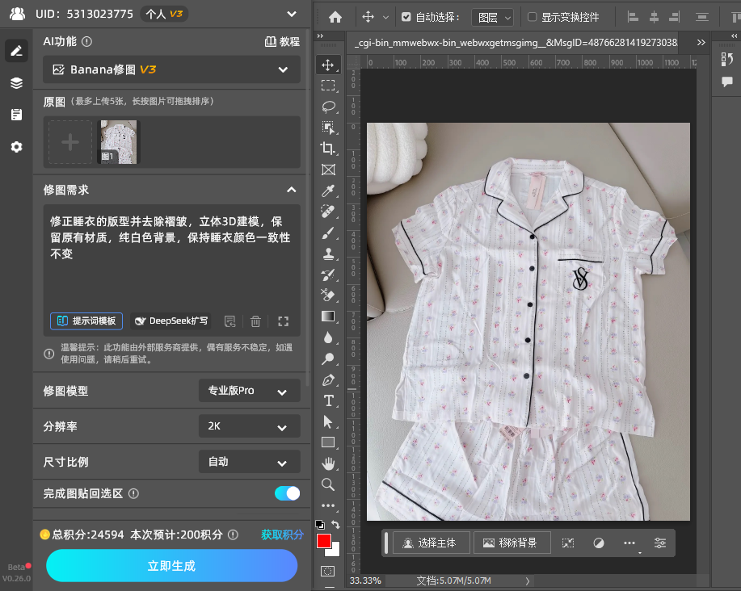
Task: Select the Pen tool
Action: 328,380
